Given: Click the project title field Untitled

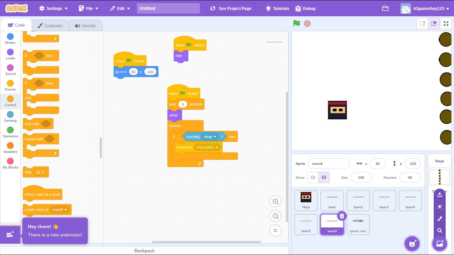Looking at the screenshot, I should (x=168, y=8).
